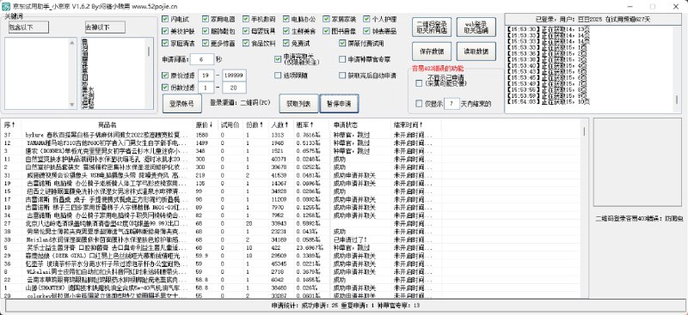This screenshot has height=315, width=688.
Task: Click the 读取数据 button
Action: click(476, 51)
